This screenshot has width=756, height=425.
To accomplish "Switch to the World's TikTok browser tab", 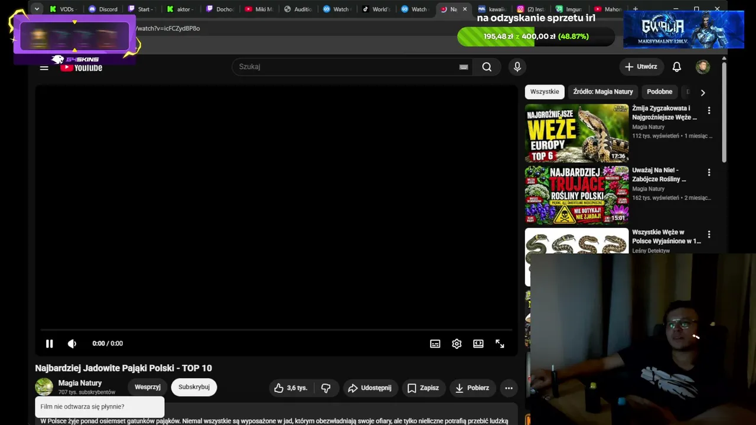I will point(376,9).
